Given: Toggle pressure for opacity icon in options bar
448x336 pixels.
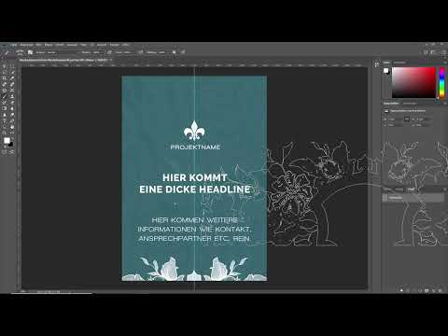Looking at the screenshot, I should pyautogui.click(x=109, y=52).
